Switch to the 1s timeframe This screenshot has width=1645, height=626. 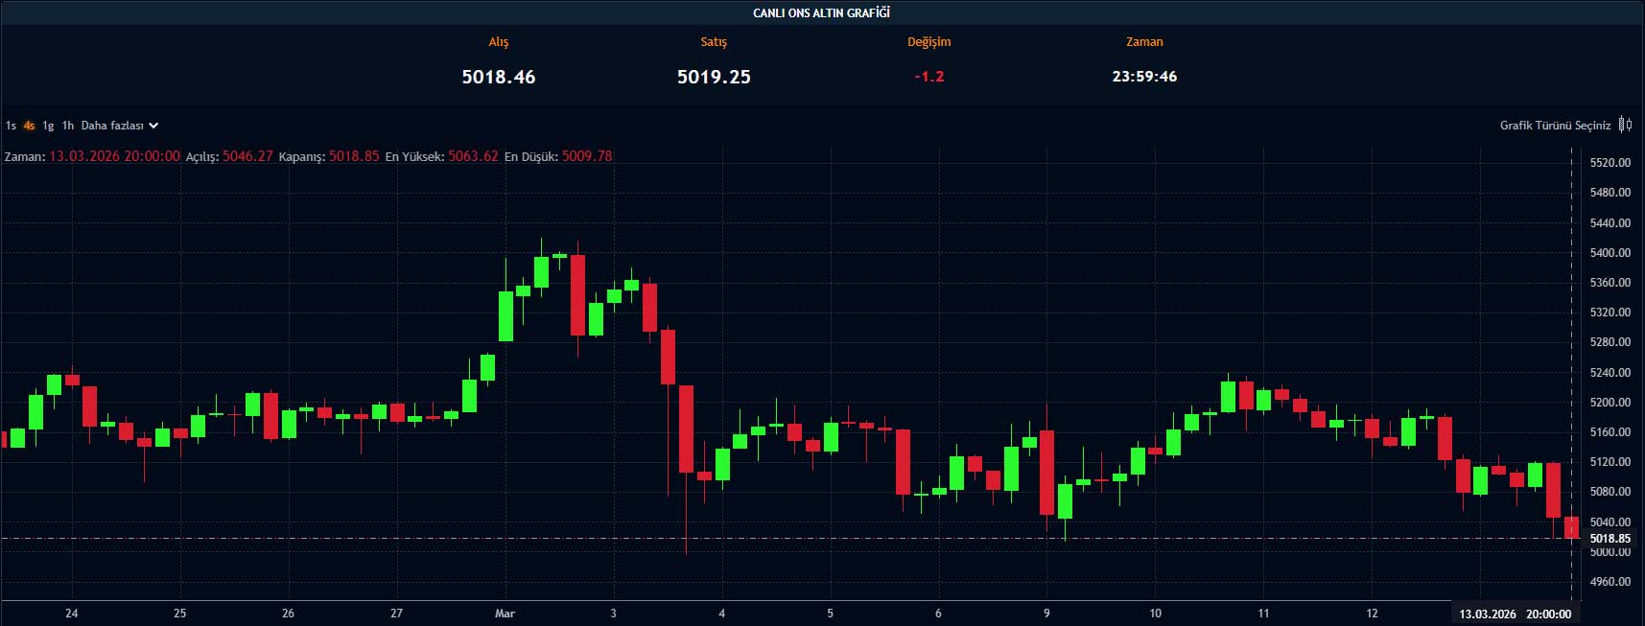tap(11, 126)
